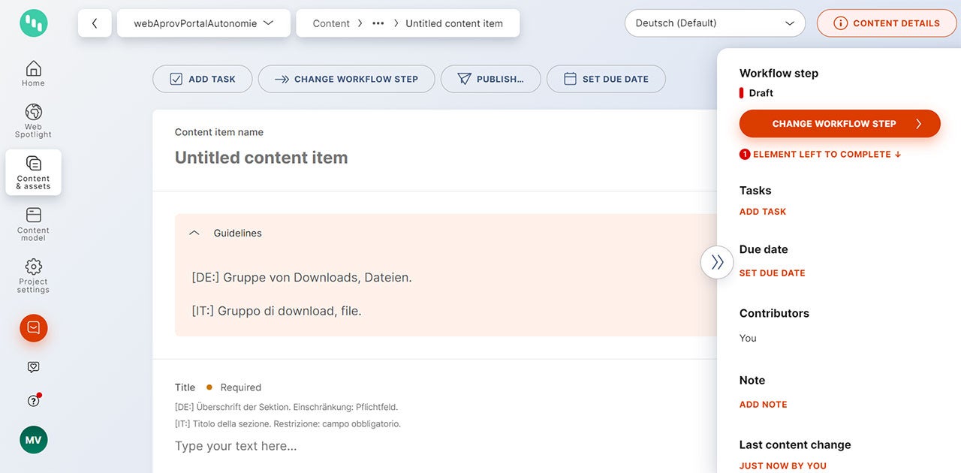Click the back arrow button
The image size is (961, 473).
(95, 23)
